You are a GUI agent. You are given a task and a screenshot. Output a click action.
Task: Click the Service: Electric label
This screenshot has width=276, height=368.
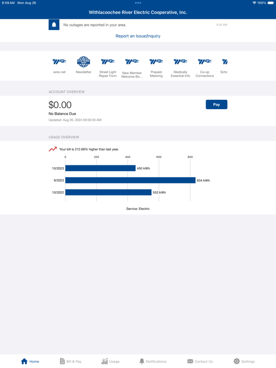coord(138,208)
